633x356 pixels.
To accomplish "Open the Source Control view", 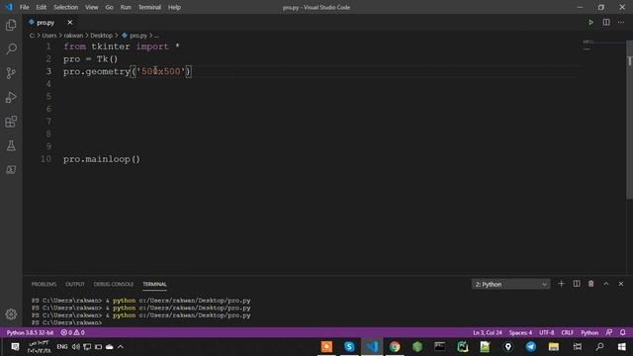I will click(11, 73).
